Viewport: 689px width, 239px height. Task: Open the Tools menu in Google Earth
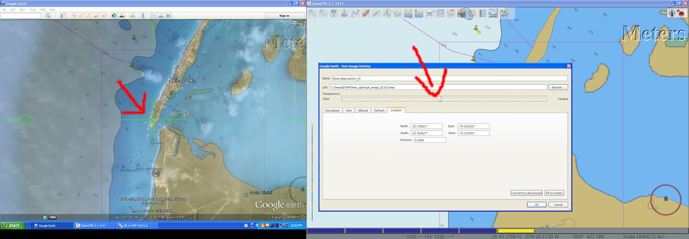coord(33,9)
